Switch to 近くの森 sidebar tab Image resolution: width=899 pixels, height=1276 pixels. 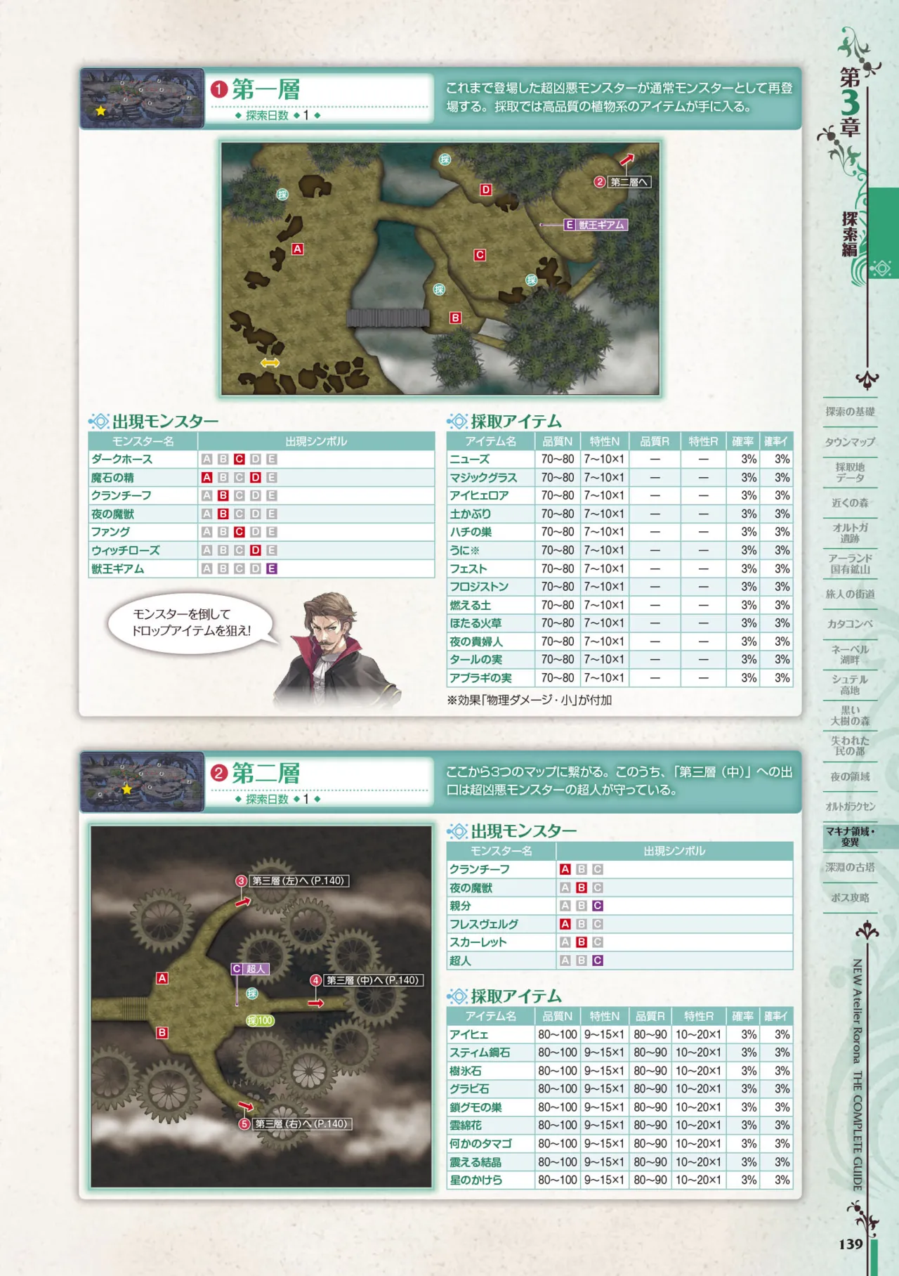coord(851,503)
